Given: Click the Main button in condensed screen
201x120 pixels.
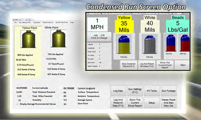Looking at the screenshot, I should coord(183,65).
